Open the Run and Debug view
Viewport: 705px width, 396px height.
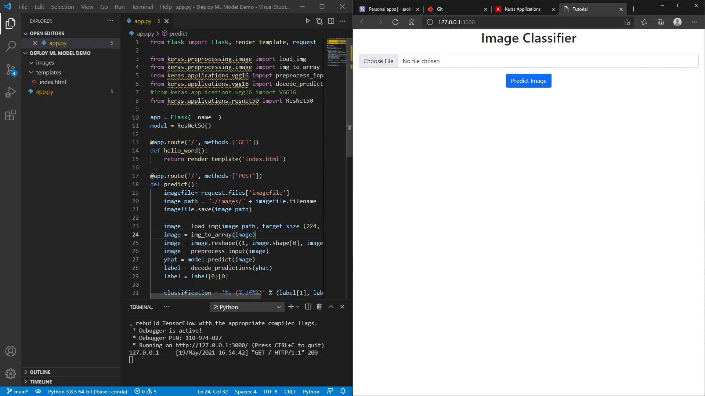coord(11,92)
